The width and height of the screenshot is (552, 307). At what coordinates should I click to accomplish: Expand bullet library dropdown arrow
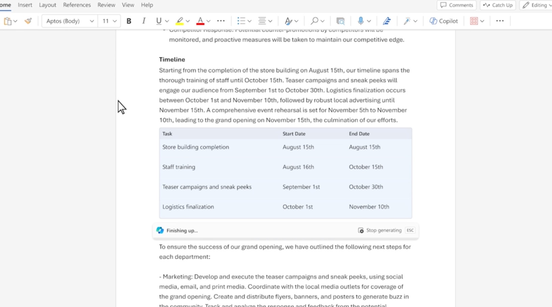(249, 21)
